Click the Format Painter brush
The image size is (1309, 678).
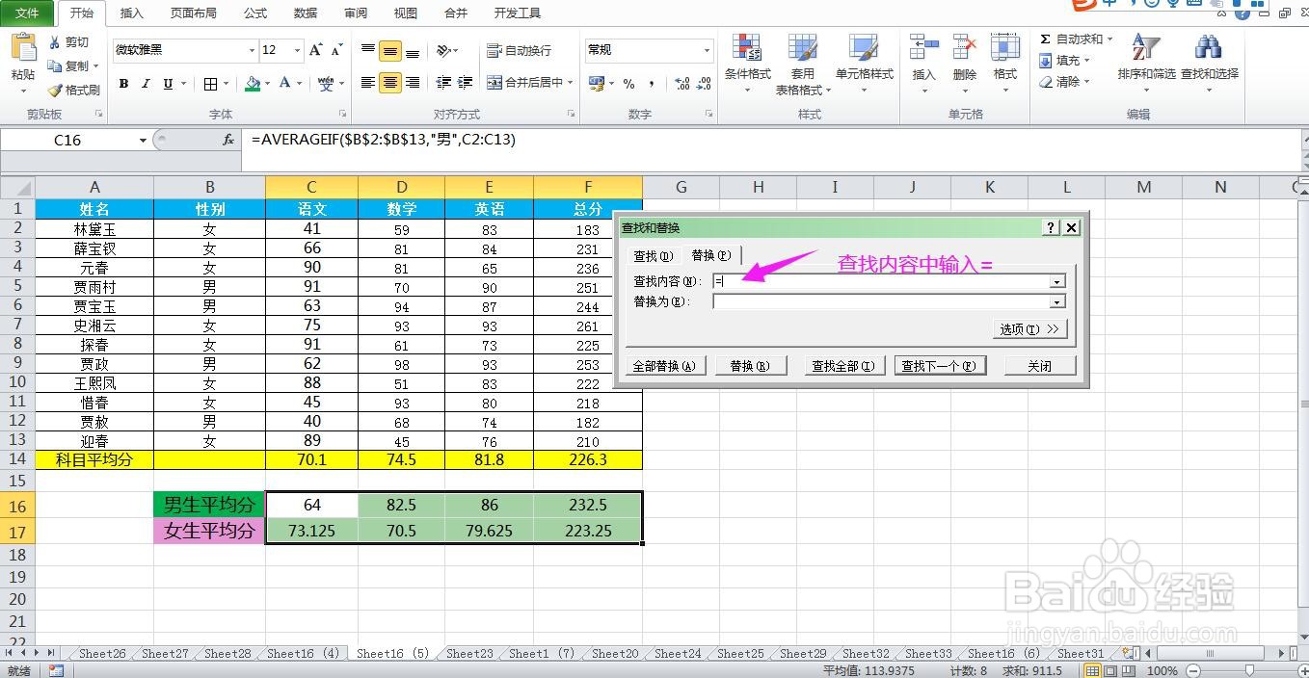point(55,90)
